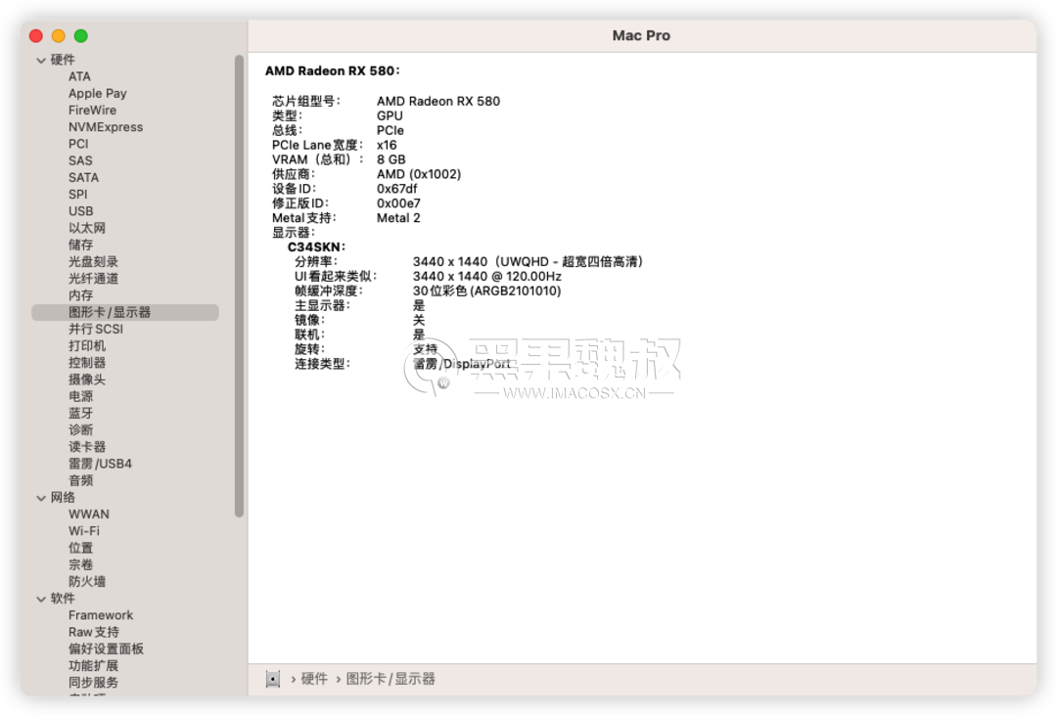Click the AMD Radeon RX 580 heading
Viewport: 1057px width, 716px height.
(333, 71)
